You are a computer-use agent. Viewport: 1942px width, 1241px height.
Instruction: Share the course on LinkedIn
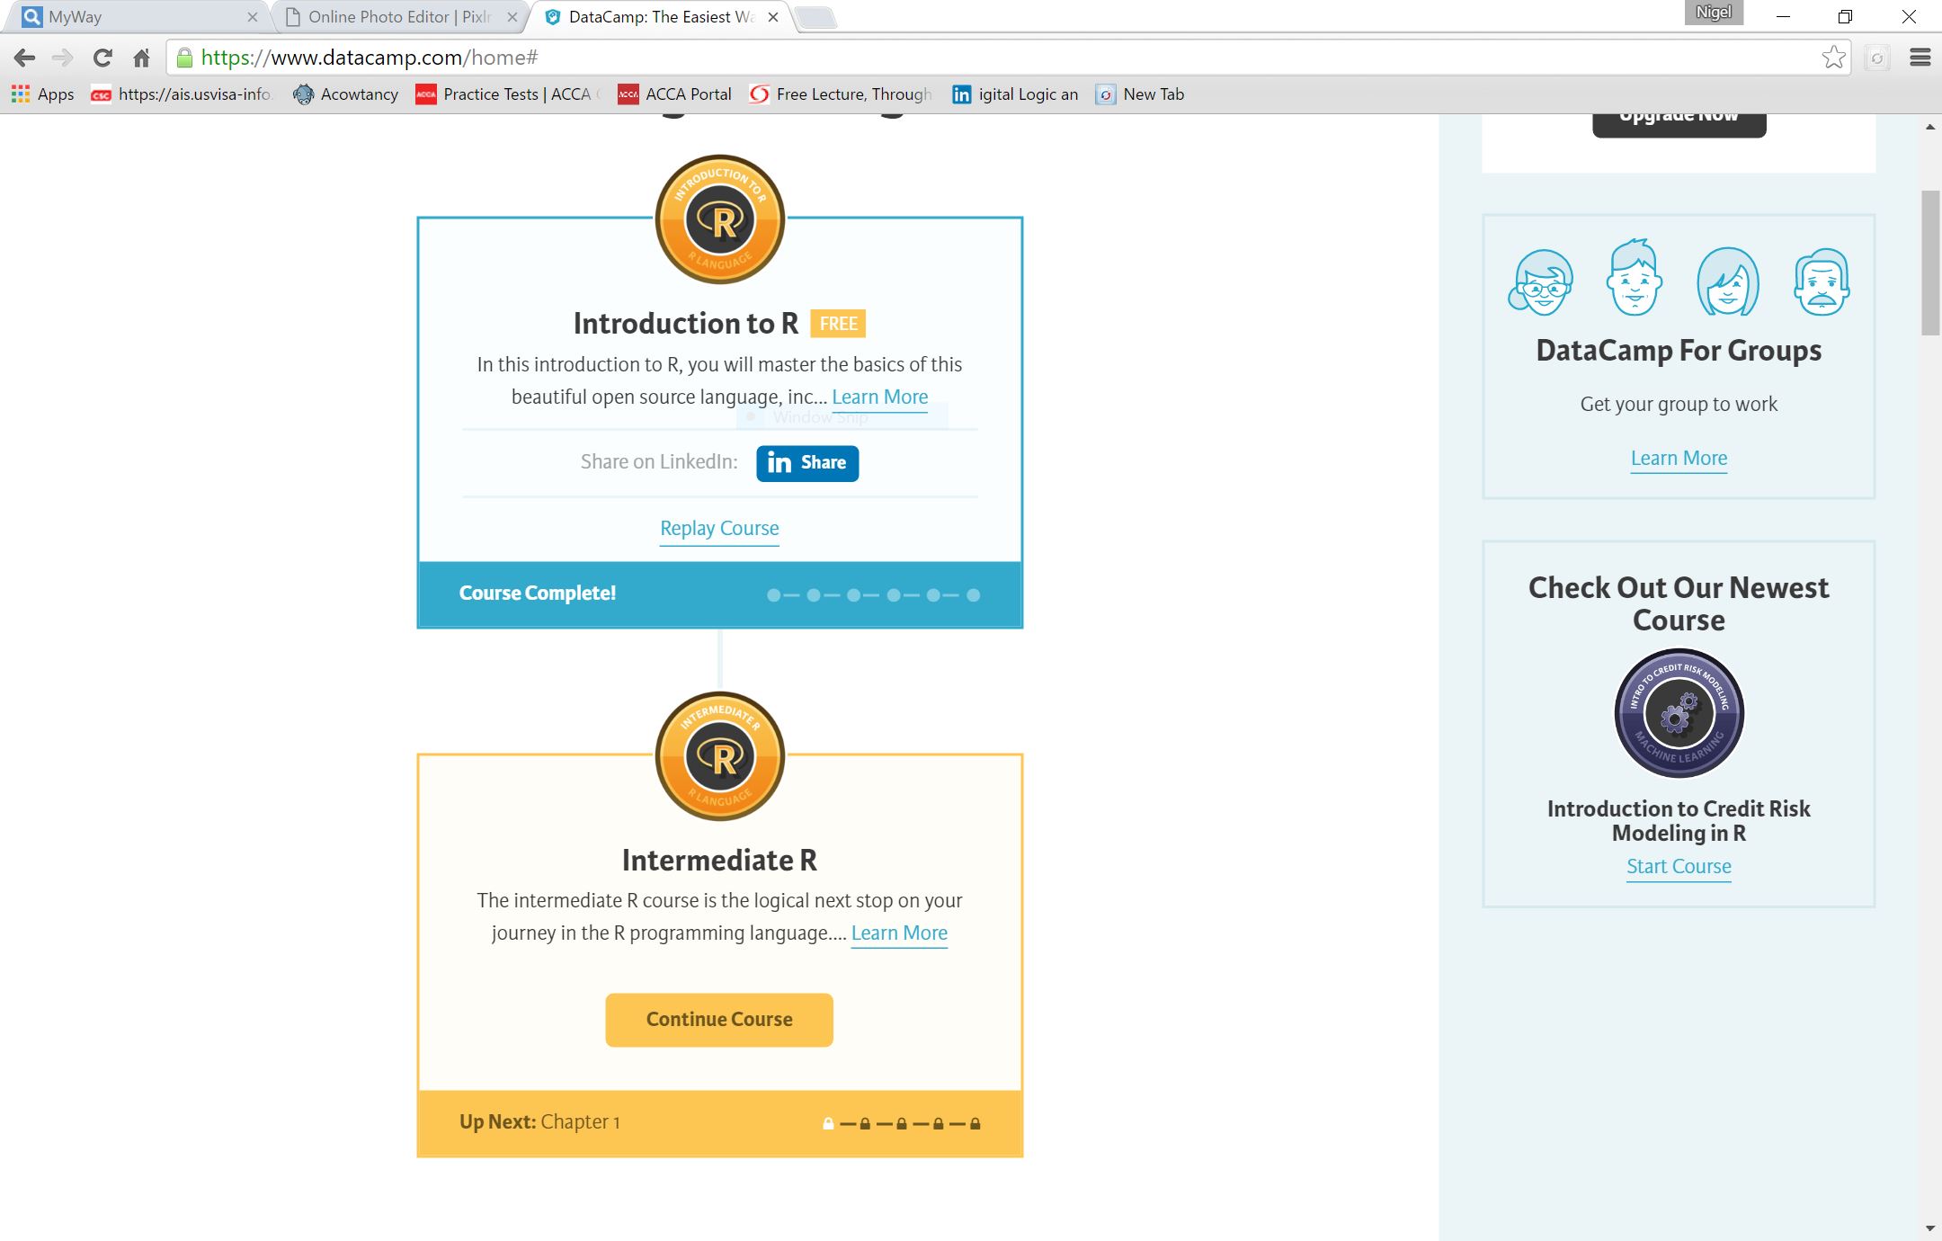pyautogui.click(x=806, y=463)
